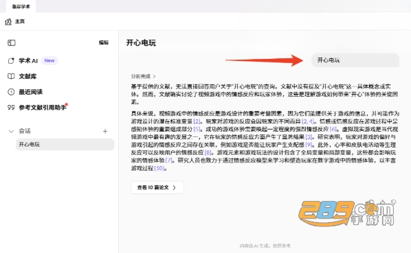The height and width of the screenshot is (253, 411).
Task: Open 学术 AI menu item
Action: pyautogui.click(x=28, y=60)
